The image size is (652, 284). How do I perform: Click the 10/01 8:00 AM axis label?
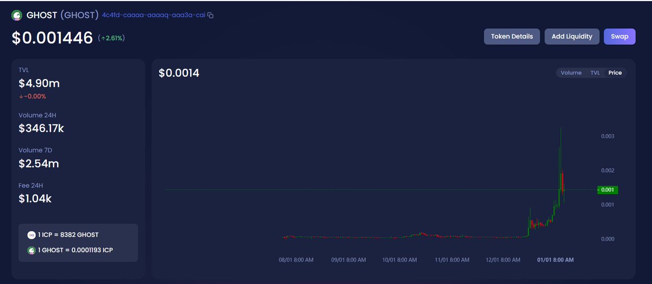(x=399, y=260)
